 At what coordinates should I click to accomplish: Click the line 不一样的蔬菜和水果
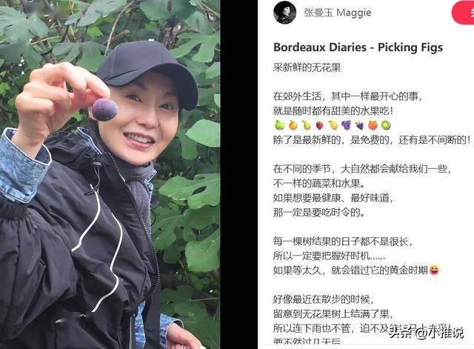coord(319,183)
